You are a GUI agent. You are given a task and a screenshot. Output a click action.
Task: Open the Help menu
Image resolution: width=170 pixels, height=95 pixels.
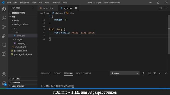click(65, 3)
